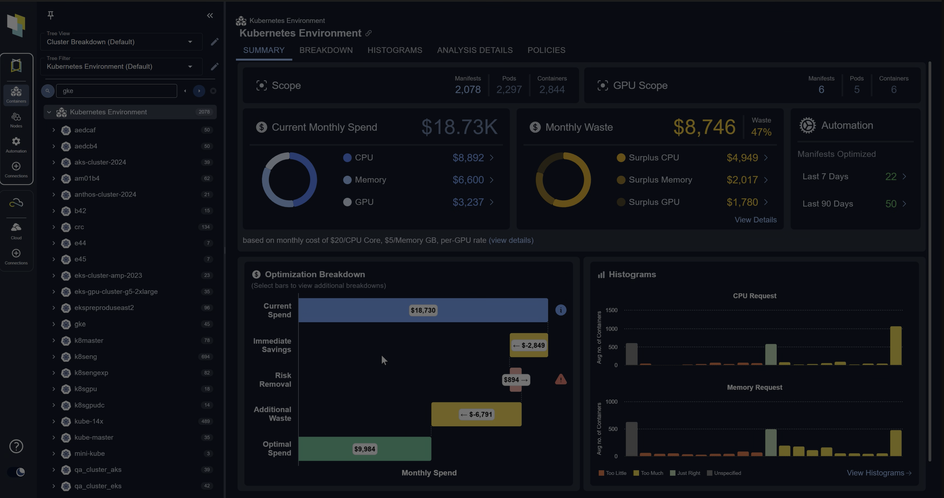The width and height of the screenshot is (944, 498).
Task: Switch to the POLICIES tab
Action: click(546, 50)
